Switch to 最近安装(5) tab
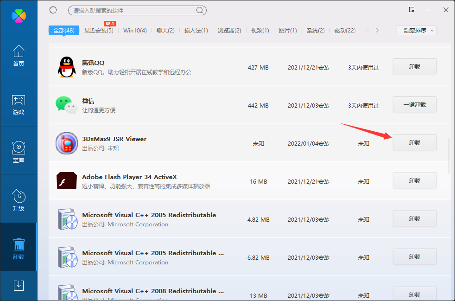The image size is (455, 301). click(x=99, y=30)
